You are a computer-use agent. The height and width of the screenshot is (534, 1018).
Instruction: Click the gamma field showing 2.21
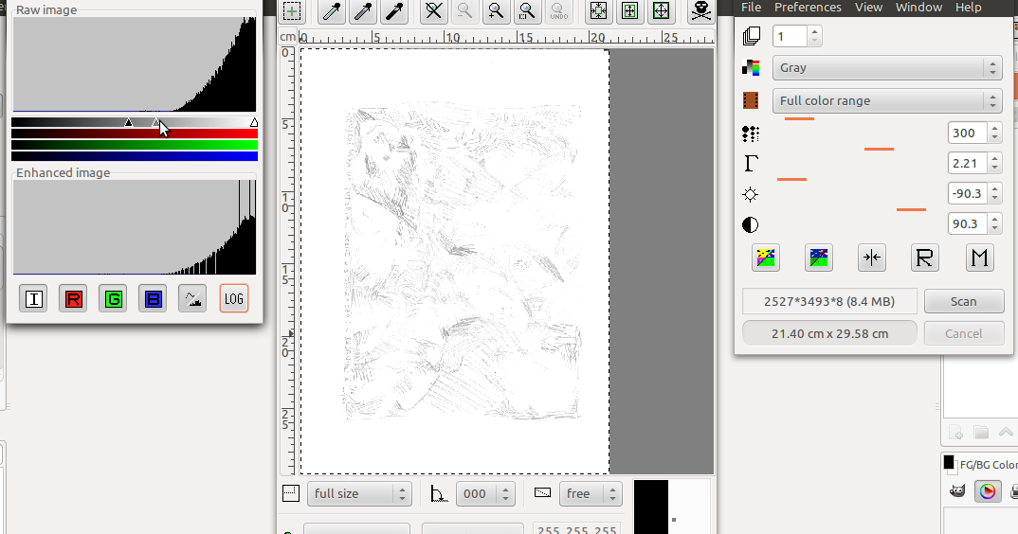click(x=968, y=163)
